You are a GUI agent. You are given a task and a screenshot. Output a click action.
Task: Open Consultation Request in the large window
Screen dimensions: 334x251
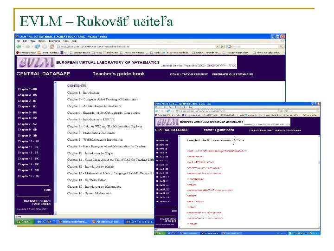[x=189, y=74]
